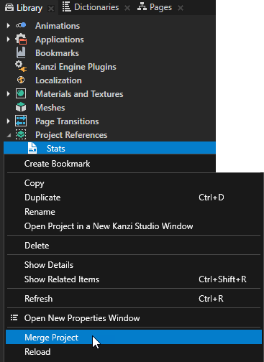Viewport: 264px width, 362px height.
Task: Select Copy in the context menu
Action: (x=134, y=183)
